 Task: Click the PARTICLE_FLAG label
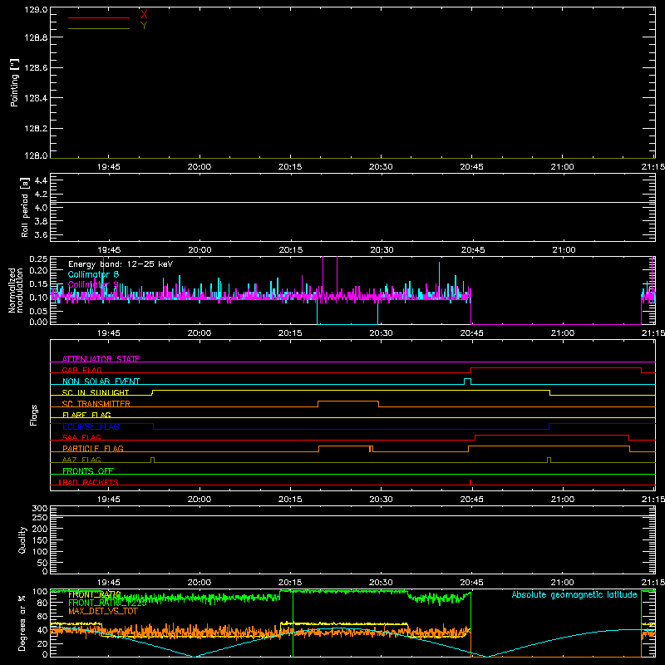pos(93,448)
